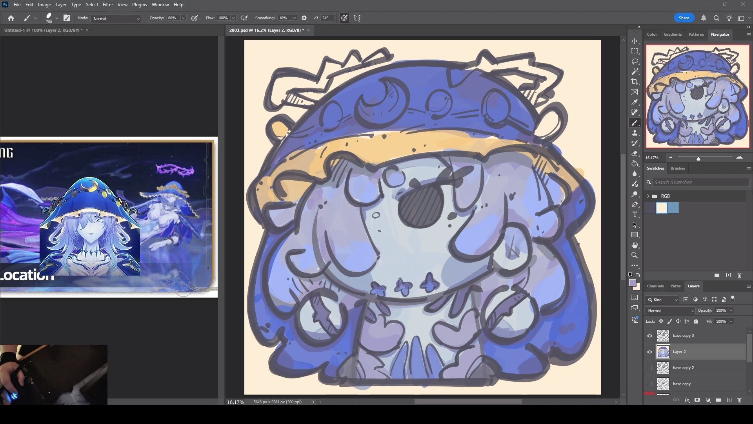Select the Crop tool

click(635, 82)
